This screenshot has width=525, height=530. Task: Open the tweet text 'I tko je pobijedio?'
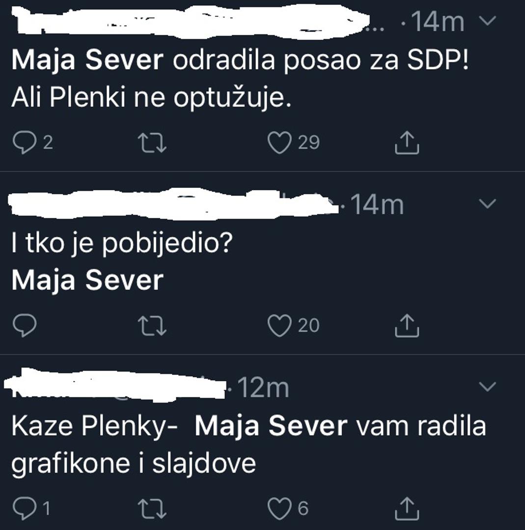pyautogui.click(x=121, y=243)
